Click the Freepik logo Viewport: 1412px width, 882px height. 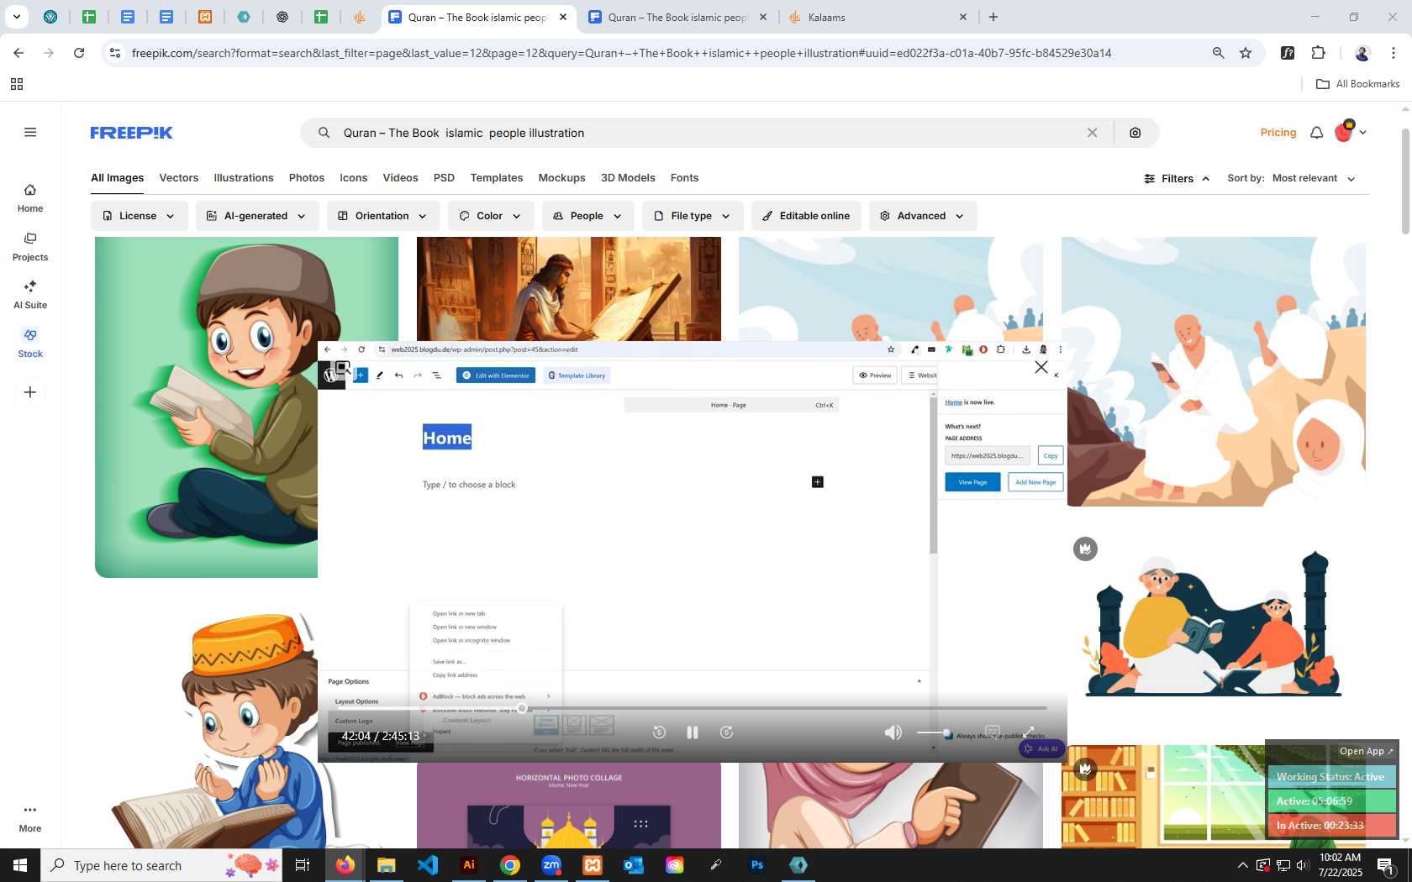[x=131, y=133]
